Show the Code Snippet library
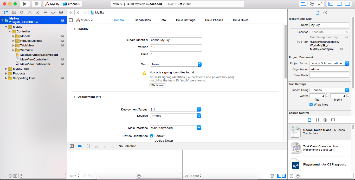This screenshot has width=355, height=180. point(317,120)
